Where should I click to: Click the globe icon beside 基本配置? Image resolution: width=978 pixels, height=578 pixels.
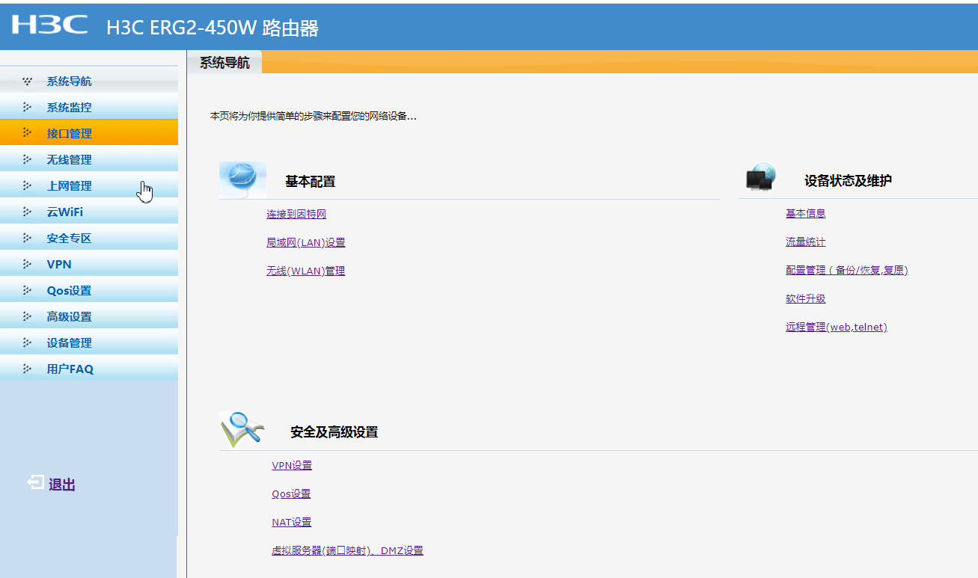pyautogui.click(x=242, y=179)
